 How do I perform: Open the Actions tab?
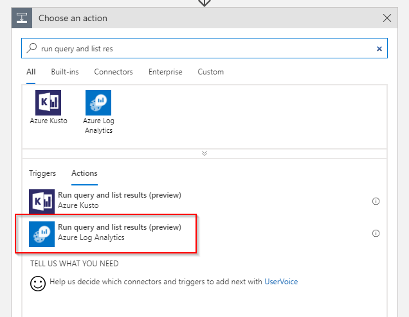coord(84,173)
